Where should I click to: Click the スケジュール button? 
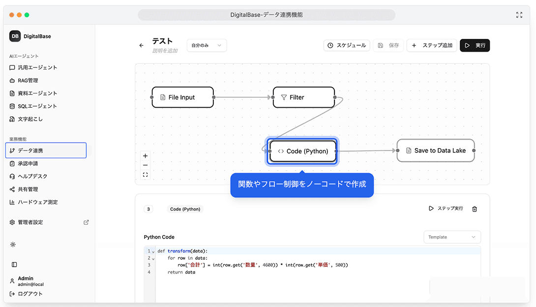point(347,45)
